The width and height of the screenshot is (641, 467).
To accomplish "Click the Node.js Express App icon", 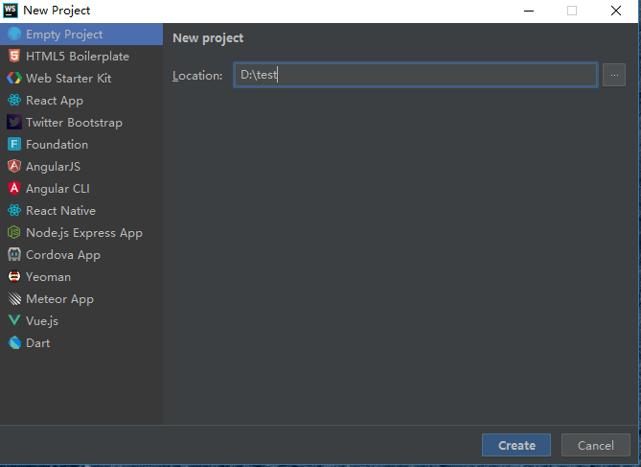I will pyautogui.click(x=14, y=233).
